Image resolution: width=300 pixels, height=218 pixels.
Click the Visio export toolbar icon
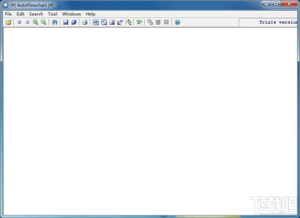click(104, 22)
